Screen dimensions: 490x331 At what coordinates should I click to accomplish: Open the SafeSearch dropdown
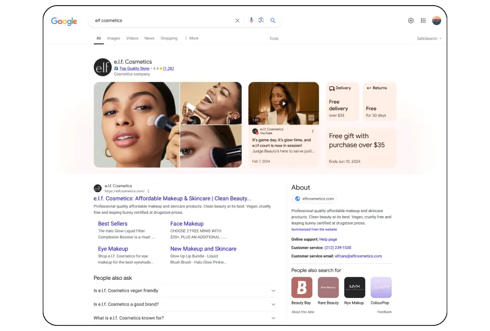(428, 39)
